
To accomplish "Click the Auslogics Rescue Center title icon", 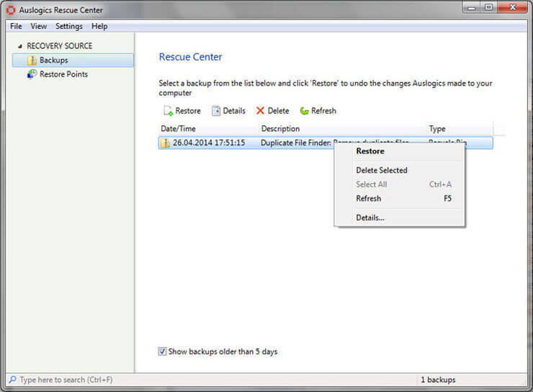I will coord(11,10).
